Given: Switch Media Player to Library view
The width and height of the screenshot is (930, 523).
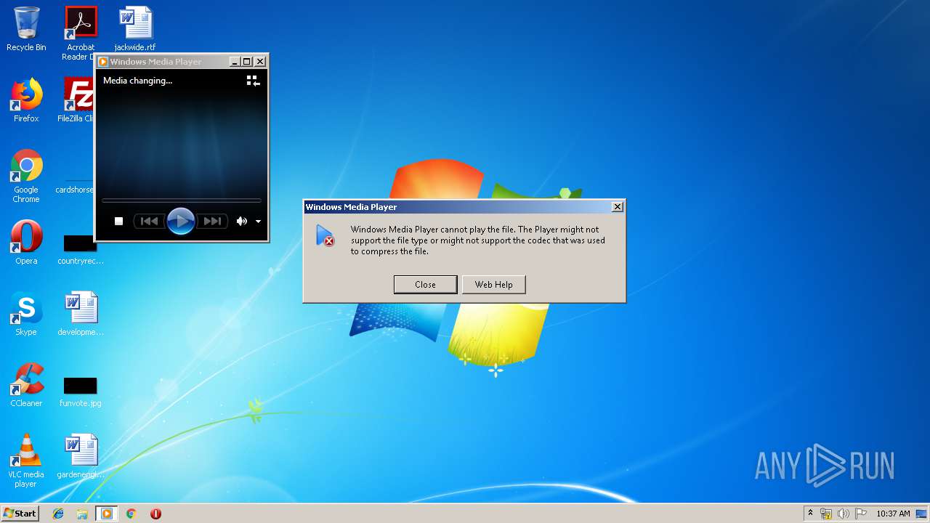Looking at the screenshot, I should tap(253, 81).
